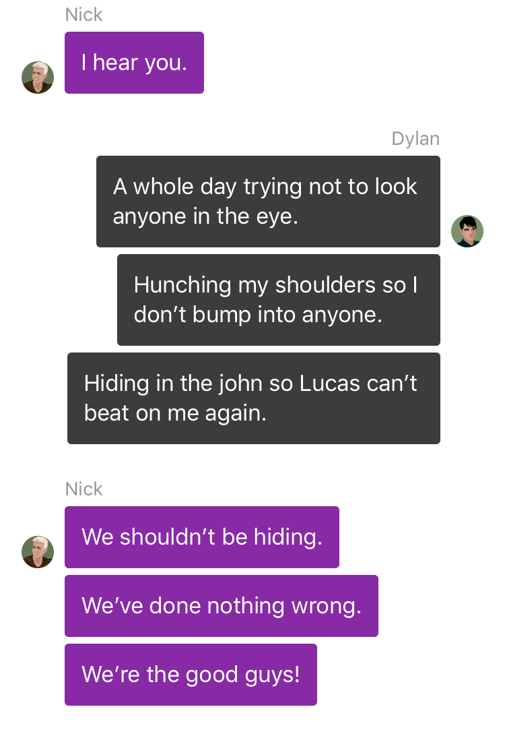
Task: Click the top 'Nick' sender name
Action: pyautogui.click(x=83, y=15)
